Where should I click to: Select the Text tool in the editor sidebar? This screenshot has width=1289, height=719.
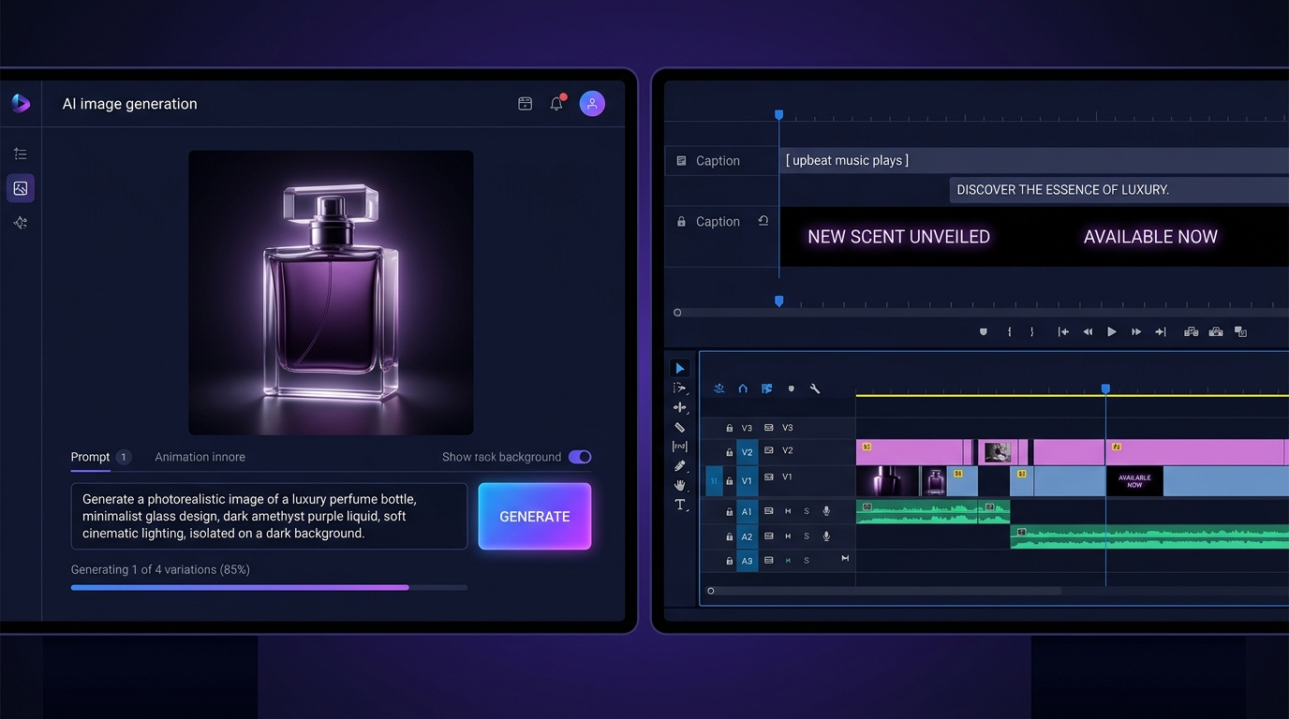[x=680, y=505]
